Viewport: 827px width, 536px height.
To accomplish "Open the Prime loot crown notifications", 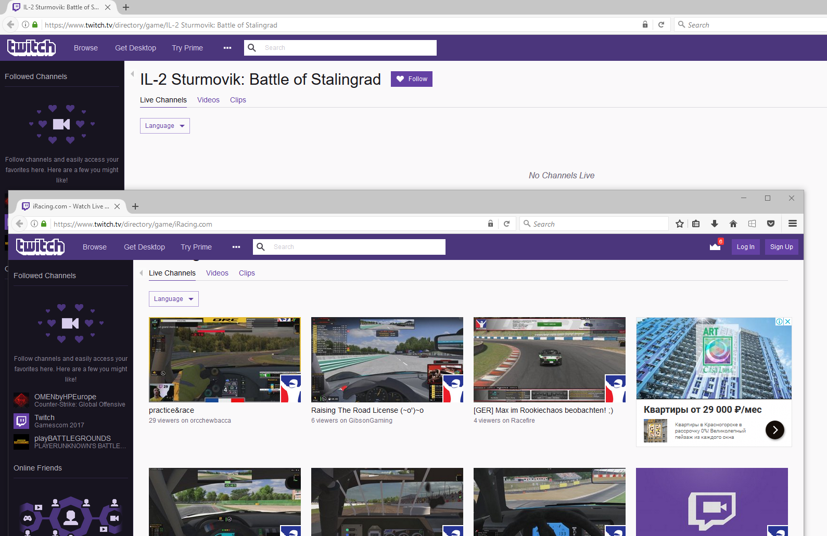I will [x=716, y=246].
